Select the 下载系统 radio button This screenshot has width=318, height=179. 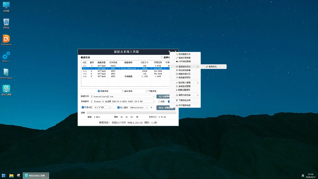click(147, 91)
